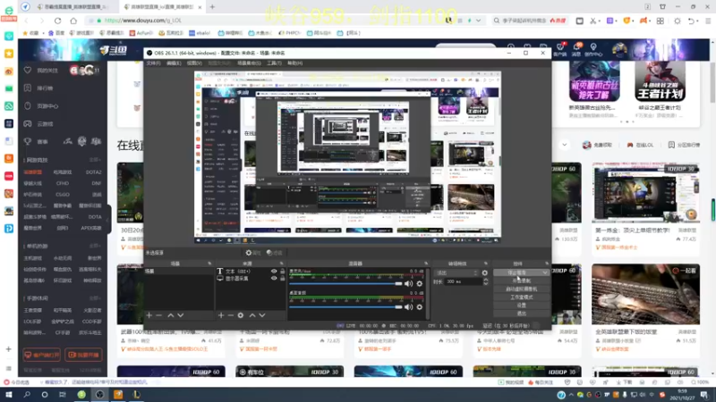The width and height of the screenshot is (716, 402).
Task: Toggle lock on the text (GDI+) source
Action: point(282,272)
